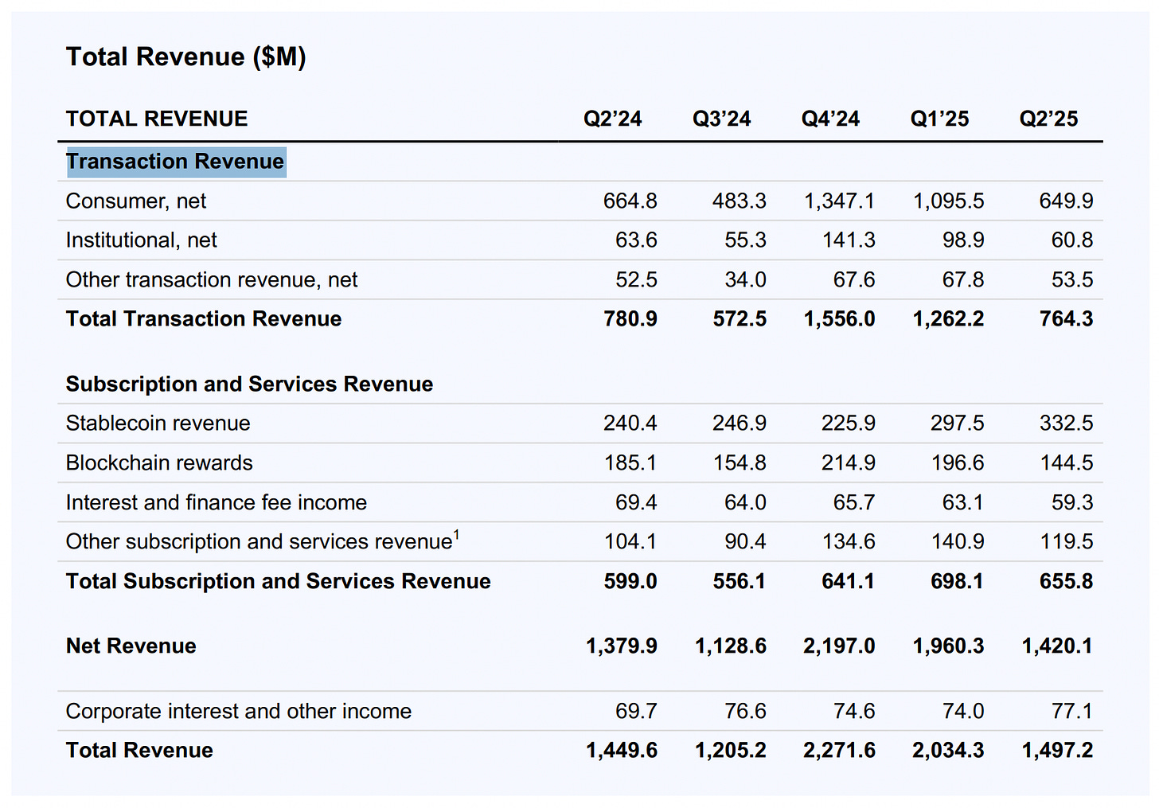Click Total Revenue value 2,271.6
The width and height of the screenshot is (1159, 808).
coord(840,751)
